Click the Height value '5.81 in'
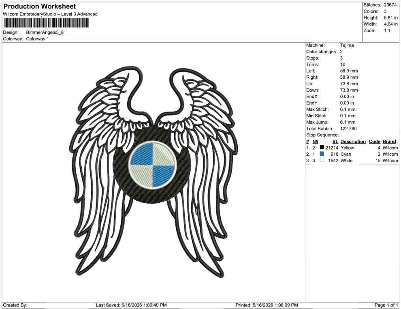Image resolution: width=401 pixels, height=309 pixels. point(391,18)
